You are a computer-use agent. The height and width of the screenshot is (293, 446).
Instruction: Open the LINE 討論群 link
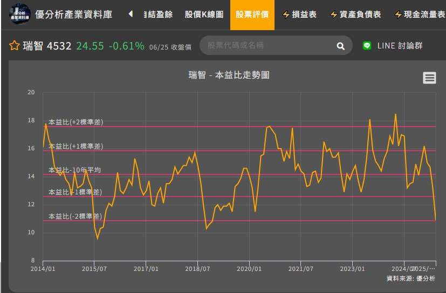click(x=400, y=45)
